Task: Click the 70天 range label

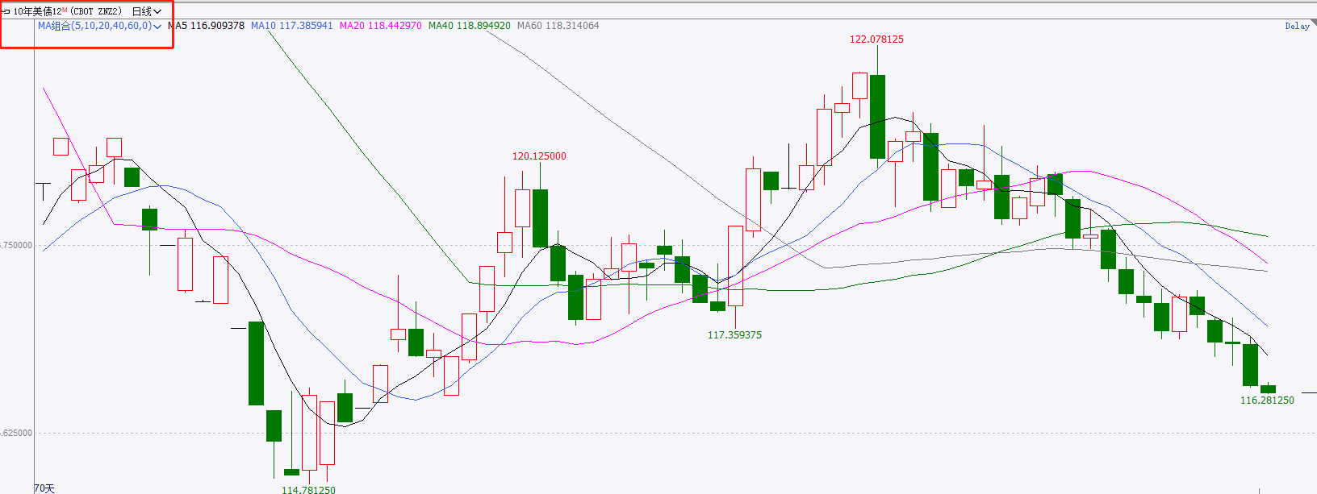Action: (44, 488)
